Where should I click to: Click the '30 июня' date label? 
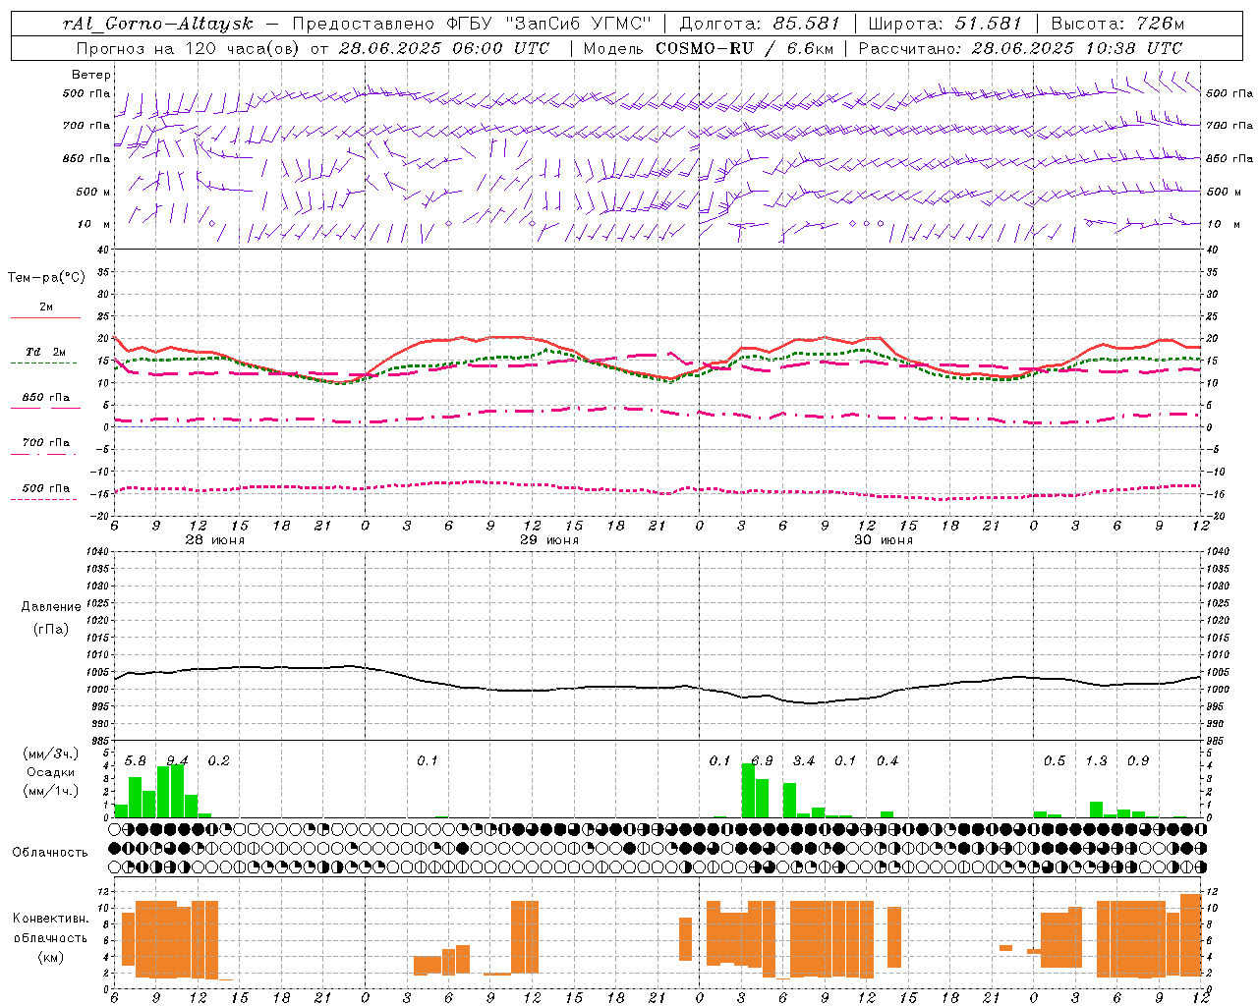tap(884, 540)
